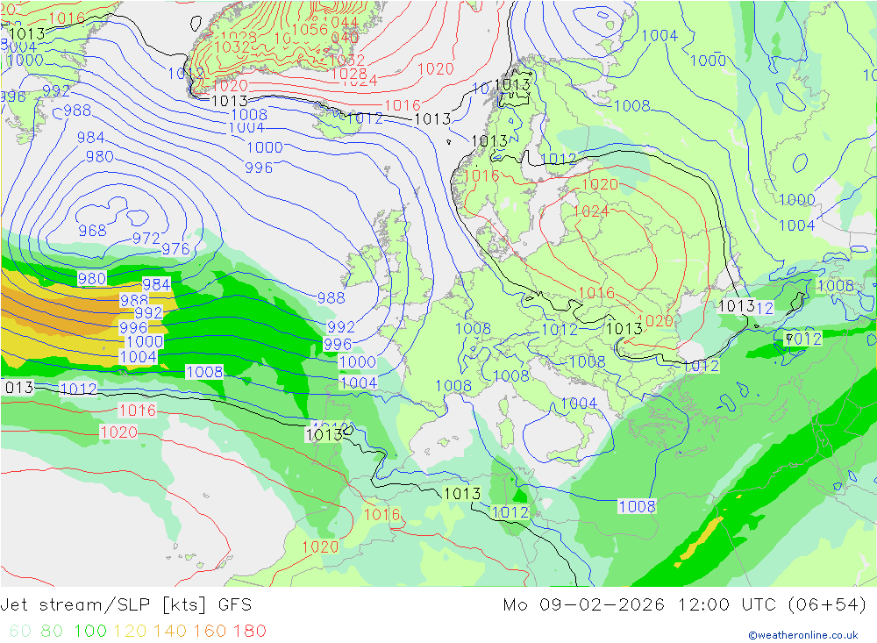Click the 976 isobar label
The width and height of the screenshot is (877, 643).
[175, 249]
